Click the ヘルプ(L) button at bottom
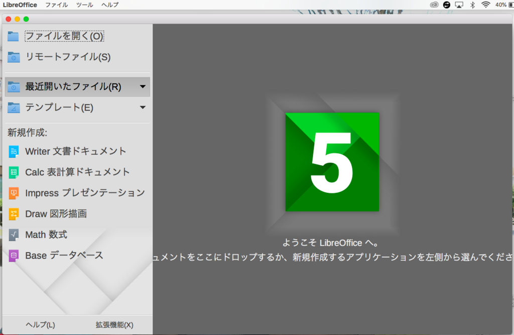The height and width of the screenshot is (335, 514). click(x=40, y=325)
